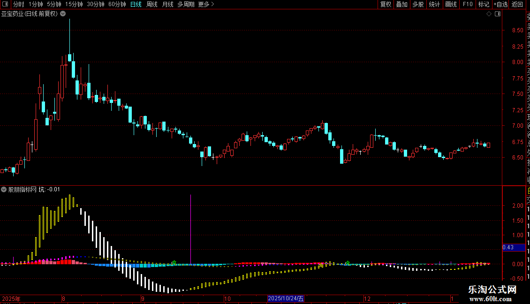Select the 1分钟 period
530x304 pixels.
36,4
